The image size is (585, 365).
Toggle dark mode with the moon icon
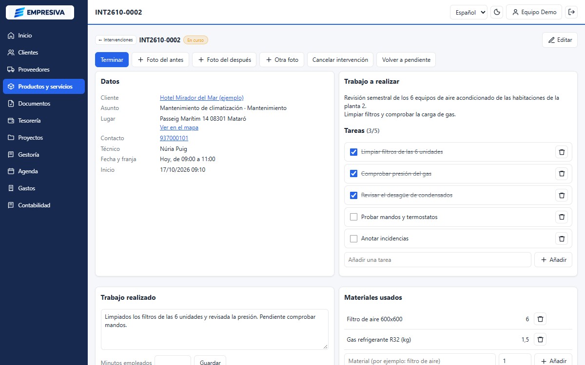click(x=497, y=12)
